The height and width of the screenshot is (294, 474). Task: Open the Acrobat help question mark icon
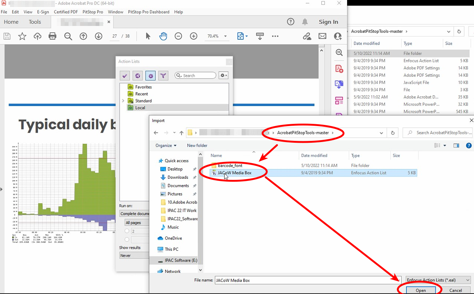tap(291, 22)
